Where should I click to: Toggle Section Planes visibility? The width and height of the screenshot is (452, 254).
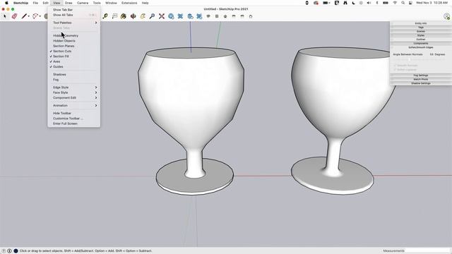point(73,46)
